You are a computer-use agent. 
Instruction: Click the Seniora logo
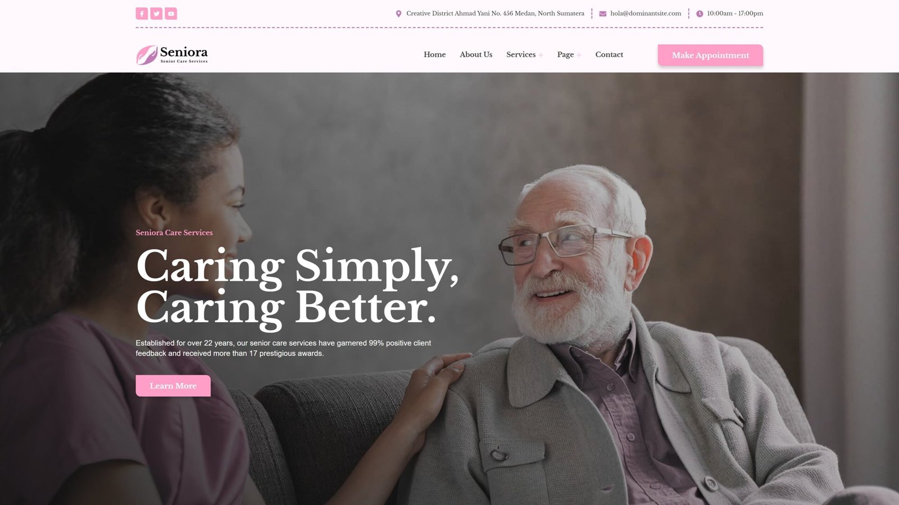click(172, 54)
